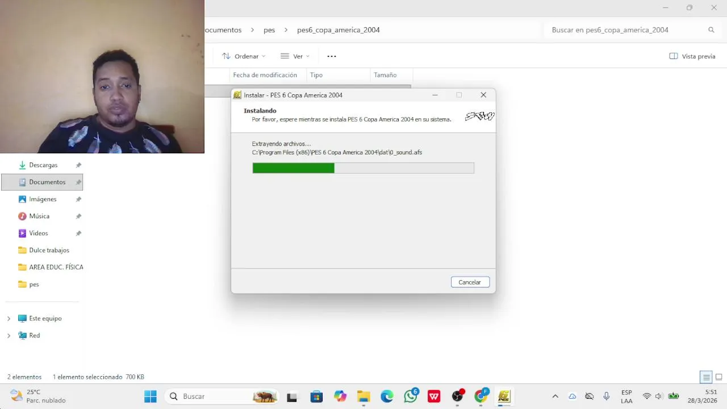The image size is (727, 409).
Task: Click the pin icon next to Documentos
Action: click(x=78, y=182)
